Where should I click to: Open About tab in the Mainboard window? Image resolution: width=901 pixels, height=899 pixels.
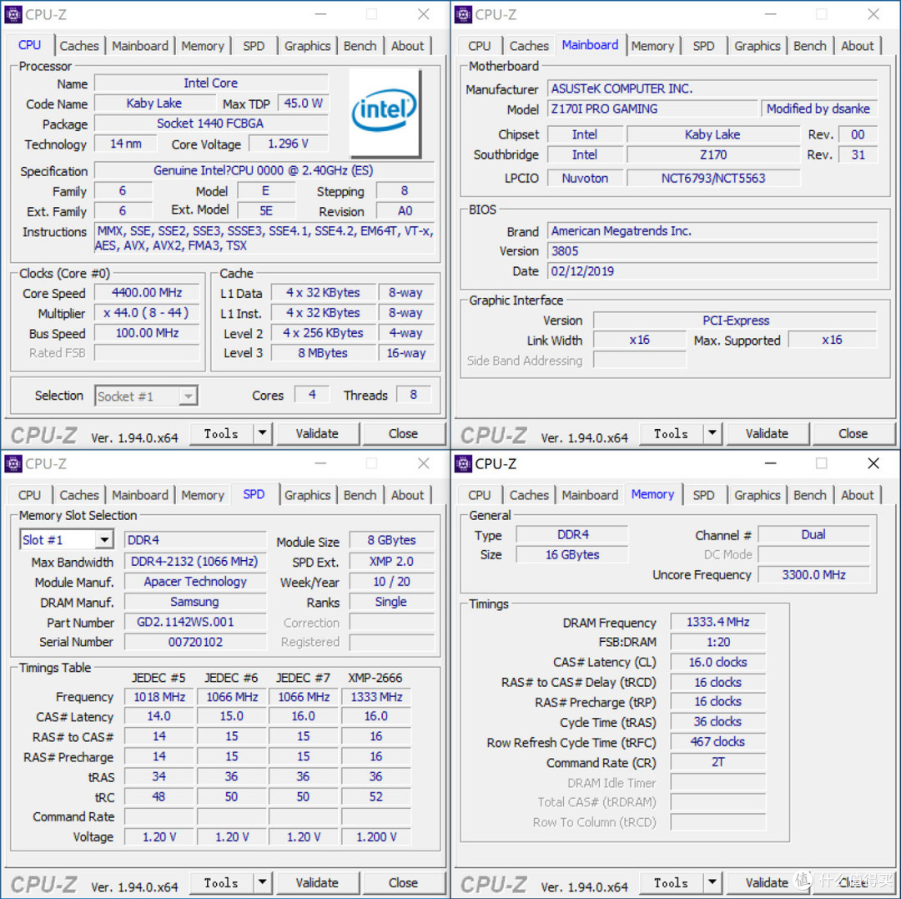point(858,46)
